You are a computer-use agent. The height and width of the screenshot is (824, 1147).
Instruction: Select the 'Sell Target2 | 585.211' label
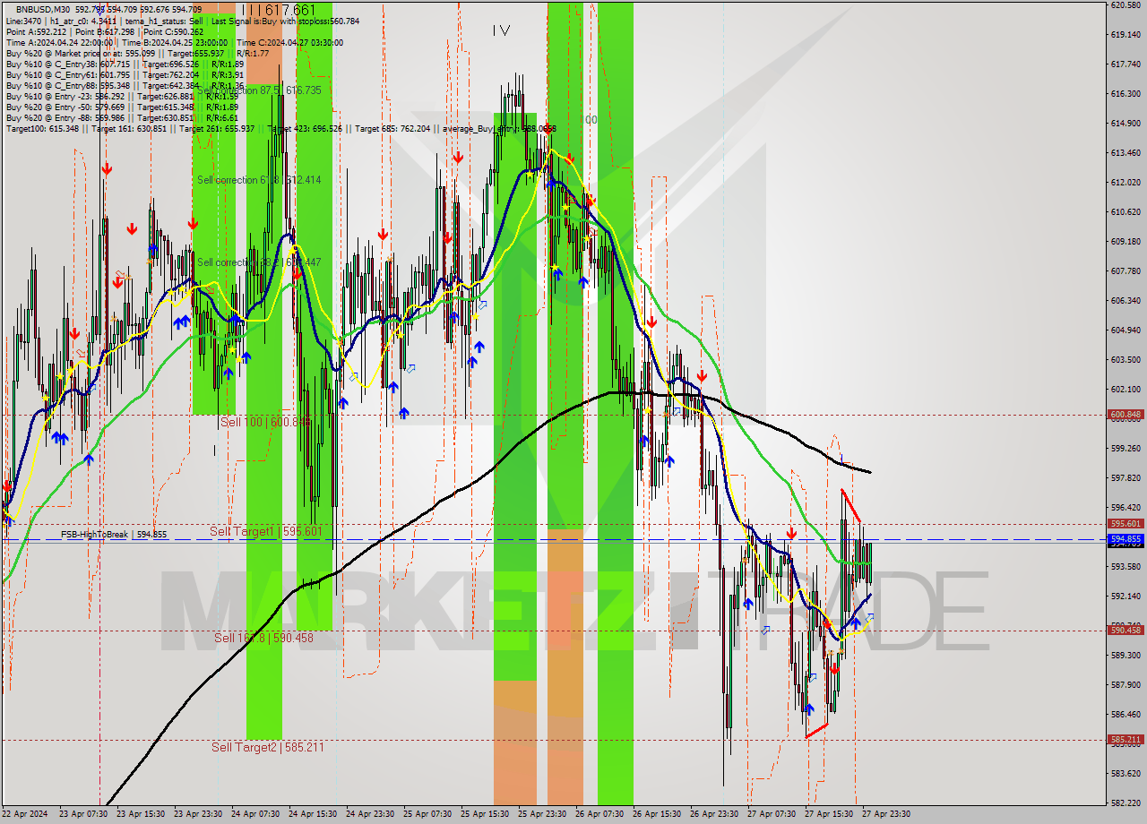pos(268,747)
